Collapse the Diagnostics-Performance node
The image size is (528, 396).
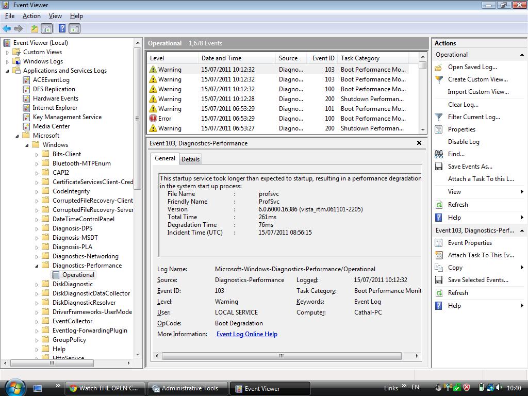[37, 266]
